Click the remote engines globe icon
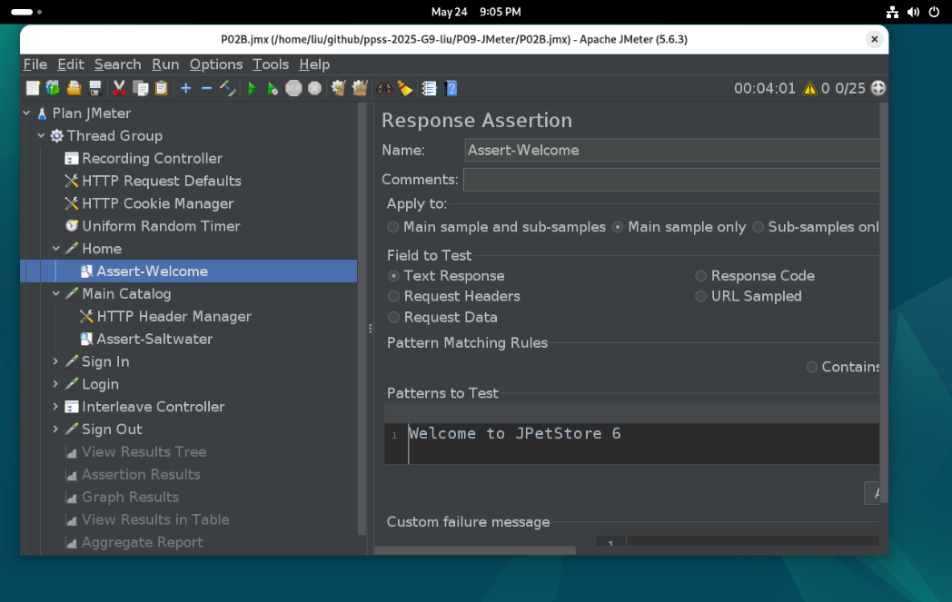This screenshot has height=602, width=952. coord(878,89)
